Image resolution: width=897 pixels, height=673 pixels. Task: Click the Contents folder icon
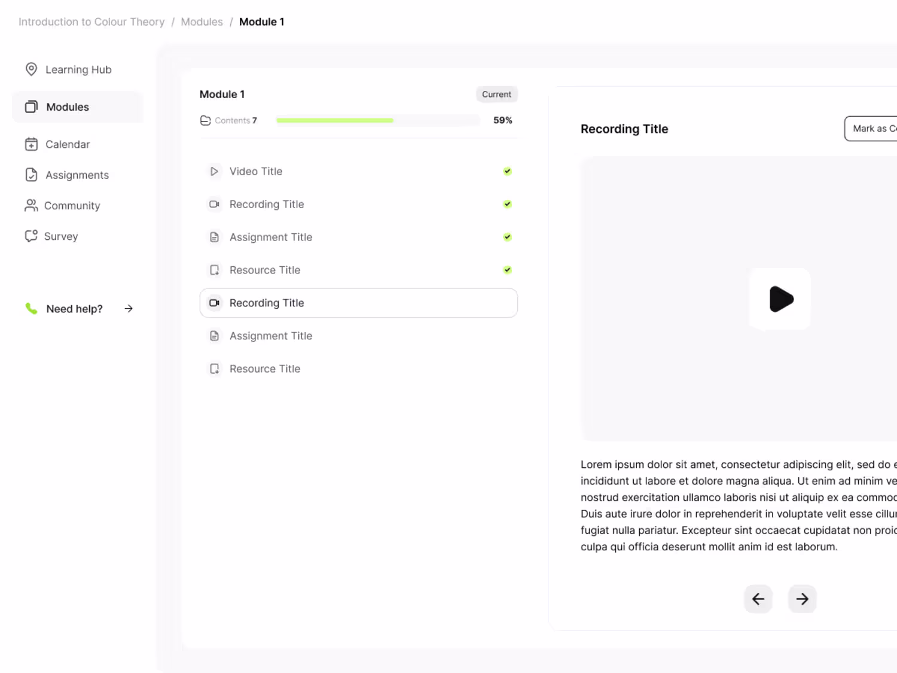click(x=205, y=120)
